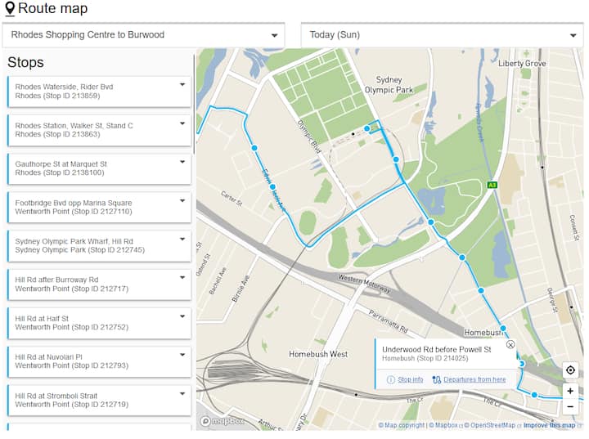Expand Rhodes Waterside, Rider Bvd stop

182,84
